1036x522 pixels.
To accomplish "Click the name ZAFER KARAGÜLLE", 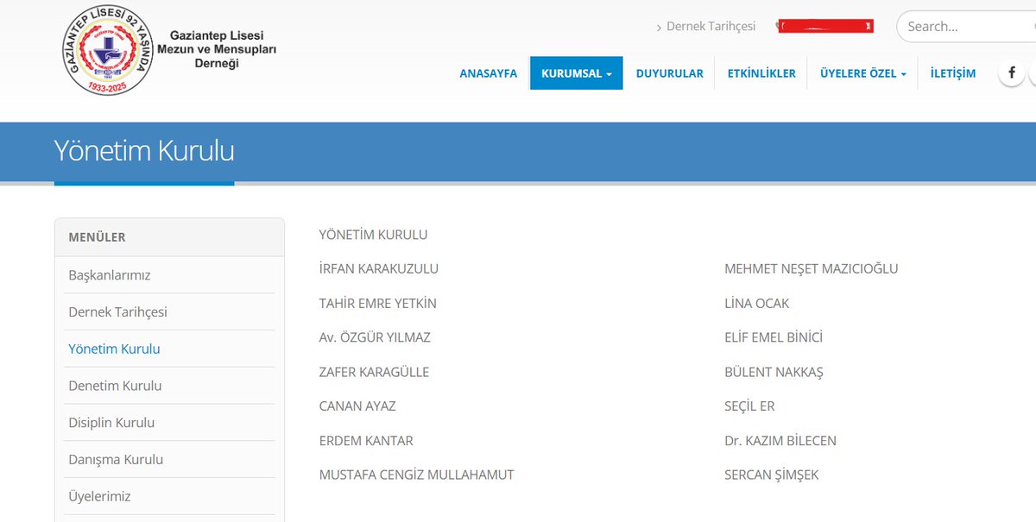I will 374,372.
